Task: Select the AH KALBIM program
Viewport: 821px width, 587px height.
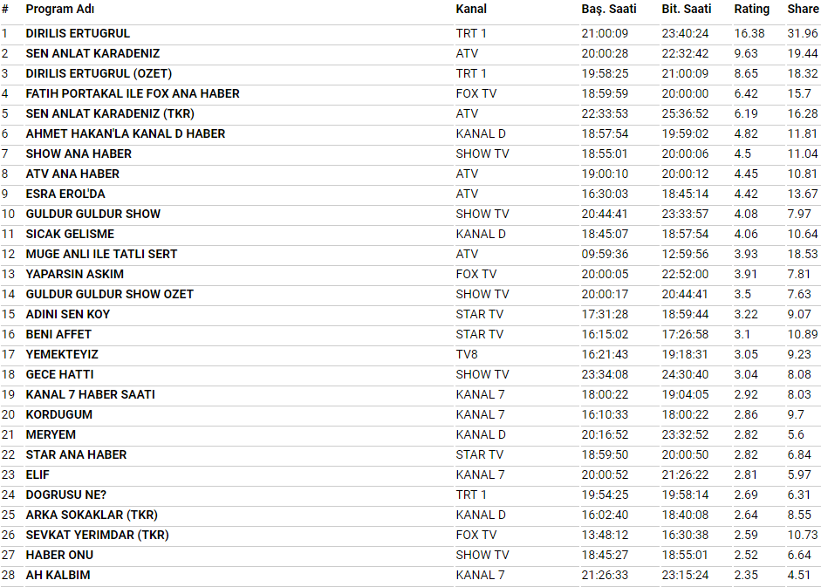Action: [x=58, y=575]
